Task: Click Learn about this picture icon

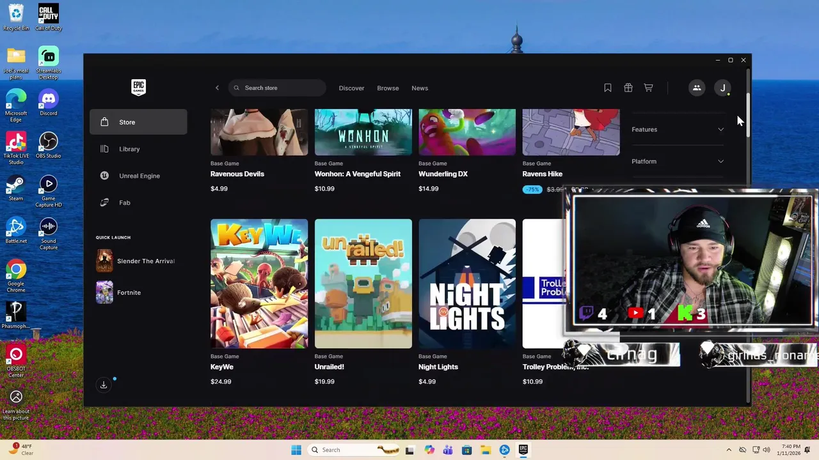Action: point(16,404)
